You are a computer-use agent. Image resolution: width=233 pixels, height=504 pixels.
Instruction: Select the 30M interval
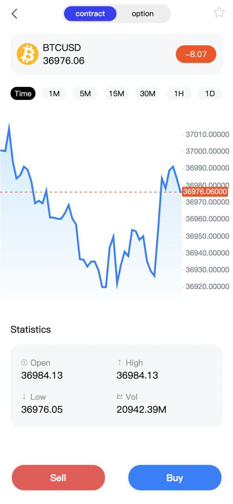coord(147,94)
